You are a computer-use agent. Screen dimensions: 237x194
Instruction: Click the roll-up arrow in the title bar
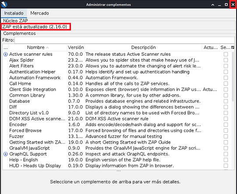(212, 5)
